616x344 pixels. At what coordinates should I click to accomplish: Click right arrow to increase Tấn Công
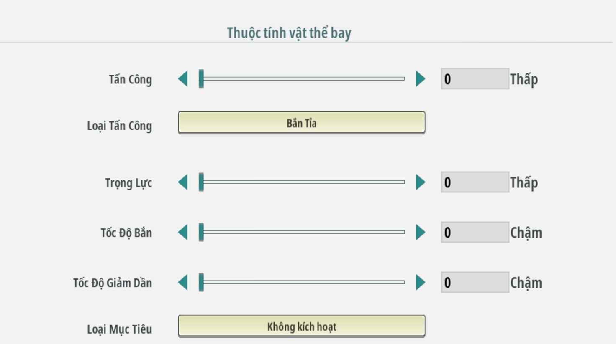tap(420, 79)
